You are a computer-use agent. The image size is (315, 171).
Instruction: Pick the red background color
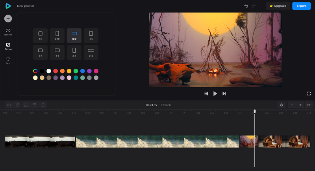tap(56, 71)
